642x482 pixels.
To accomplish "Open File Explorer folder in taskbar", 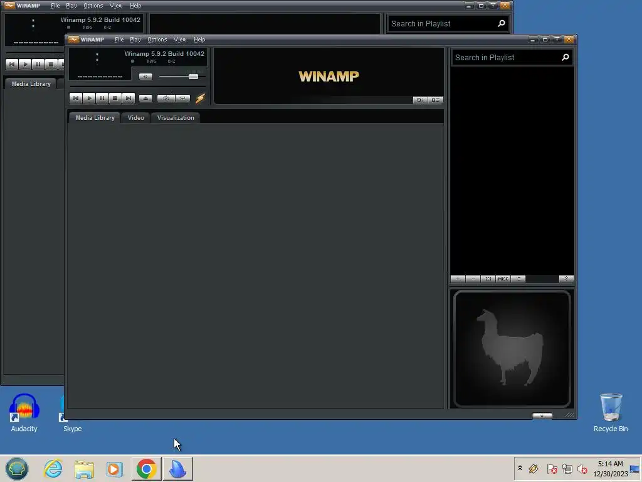I will tap(84, 469).
